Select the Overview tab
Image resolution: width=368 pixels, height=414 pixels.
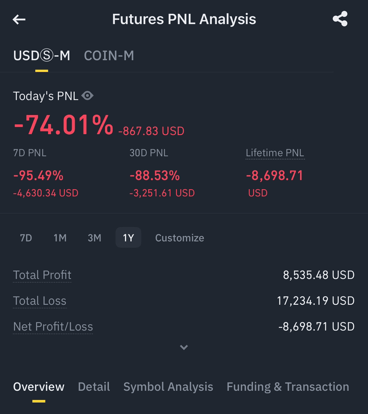coord(39,387)
